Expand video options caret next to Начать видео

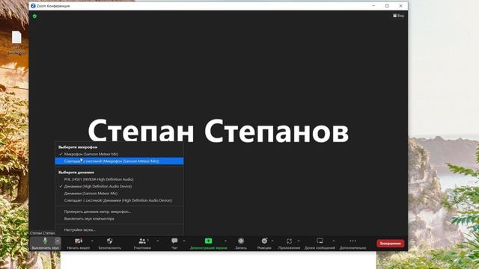(x=92, y=241)
